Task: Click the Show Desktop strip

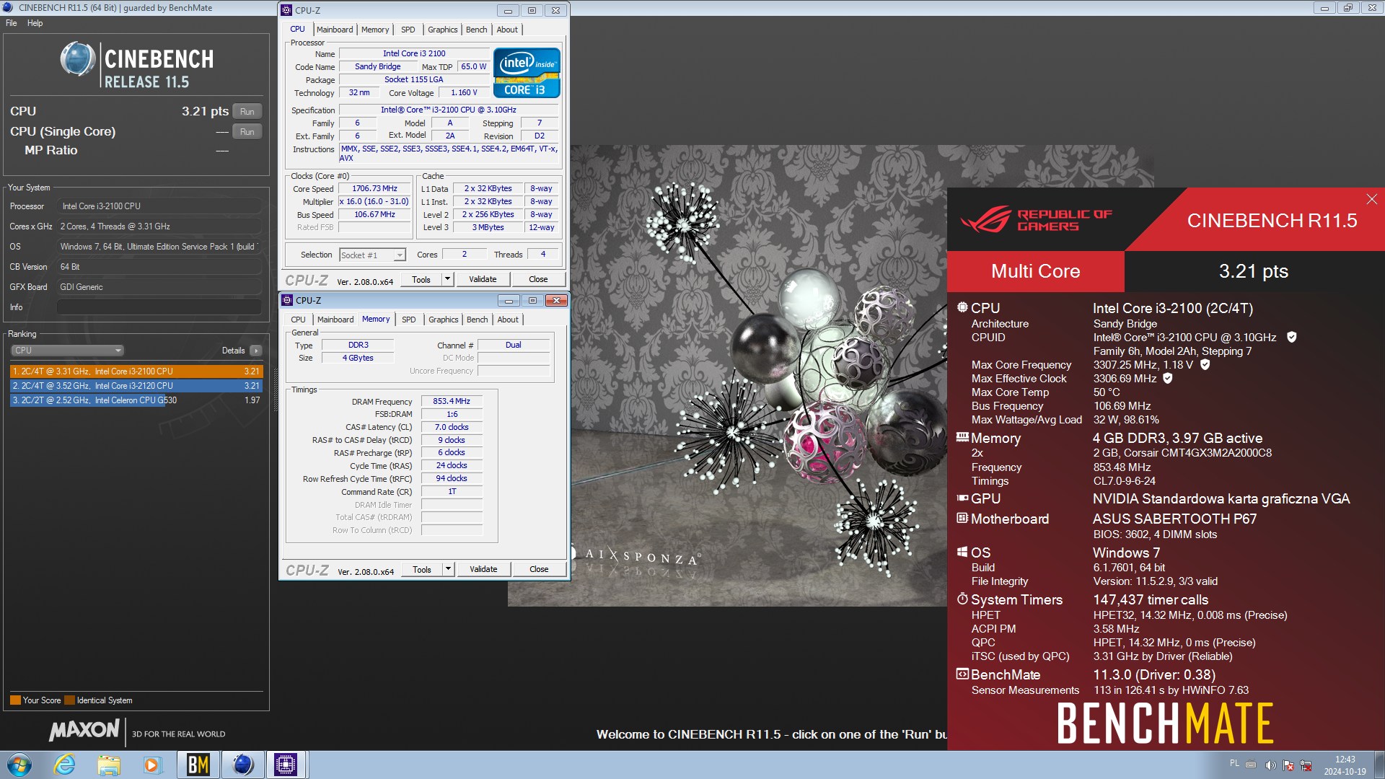Action: [x=1379, y=765]
